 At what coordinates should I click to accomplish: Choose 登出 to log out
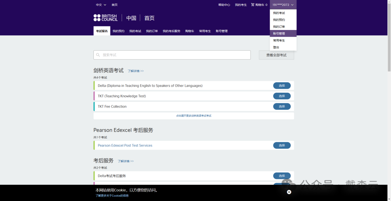[x=283, y=47]
